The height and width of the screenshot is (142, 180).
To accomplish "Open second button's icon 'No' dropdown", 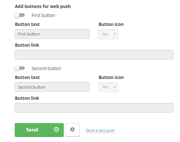I will click(108, 87).
